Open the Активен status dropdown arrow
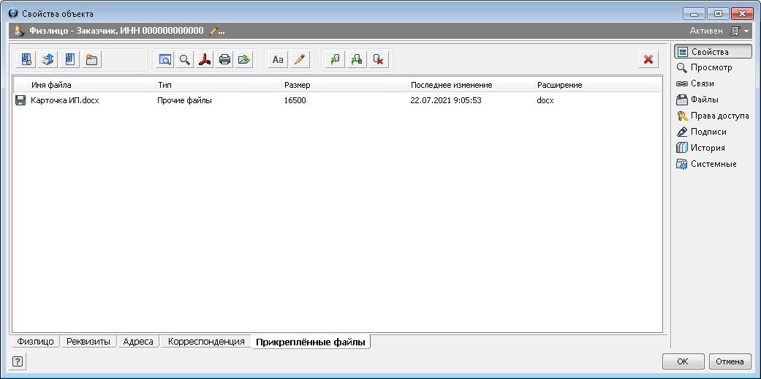The image size is (761, 379). (x=746, y=31)
